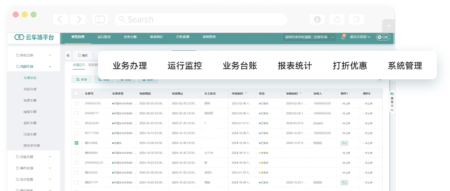This screenshot has height=191, width=450.
Task: Open the 月租办理 sidebar item
Action: coord(30,89)
